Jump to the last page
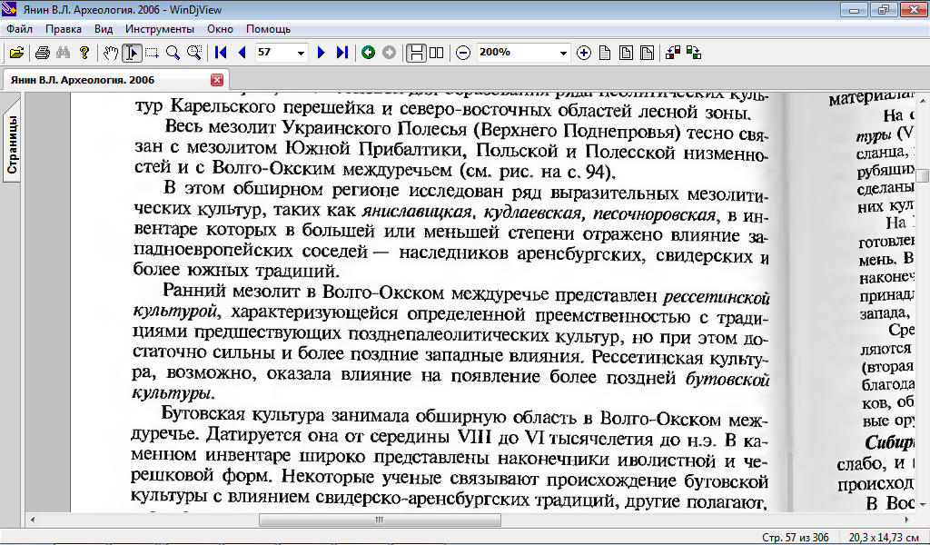Screen dimensions: 930x545 pos(341,53)
